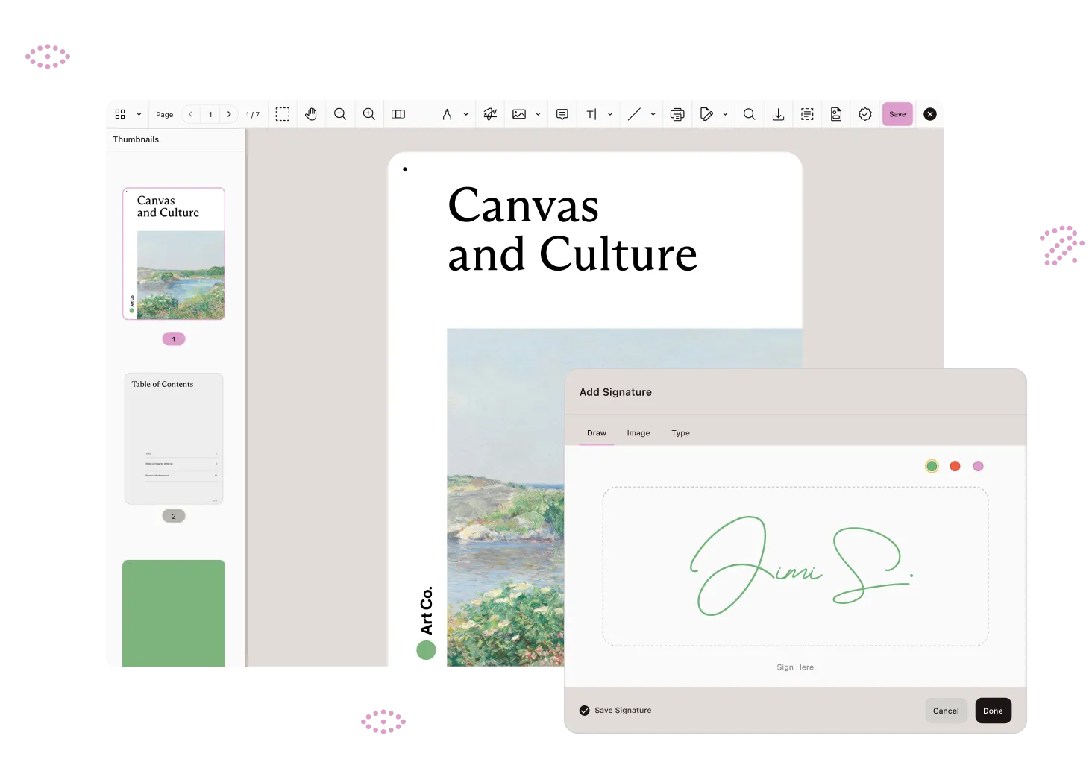Open the Table of Contents page thumbnail
The image size is (1092, 765).
click(x=173, y=439)
